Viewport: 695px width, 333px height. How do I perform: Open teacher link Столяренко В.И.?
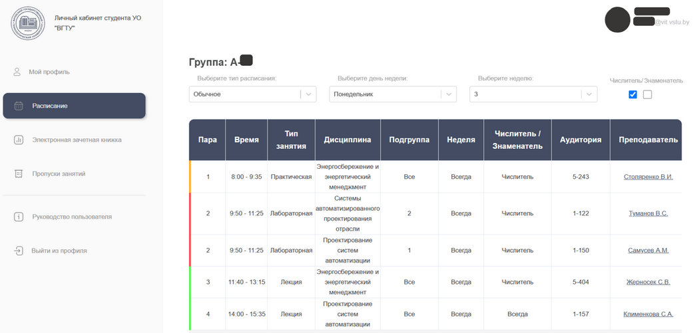coord(648,177)
